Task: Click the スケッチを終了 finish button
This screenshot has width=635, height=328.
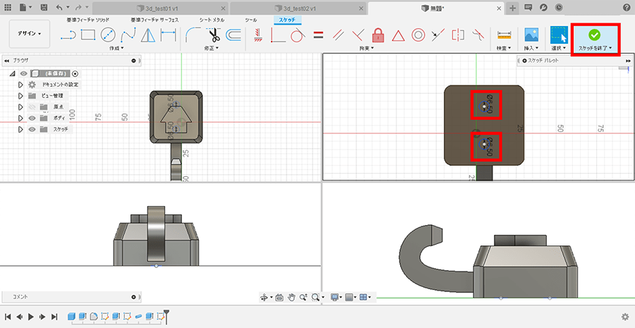Action: [593, 38]
